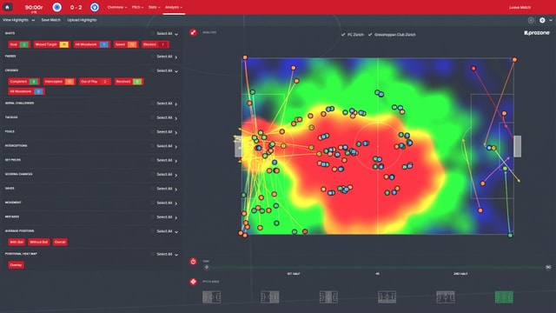Toggle the Hit Woodwork crosses filter
The image size is (556, 313).
point(26,91)
